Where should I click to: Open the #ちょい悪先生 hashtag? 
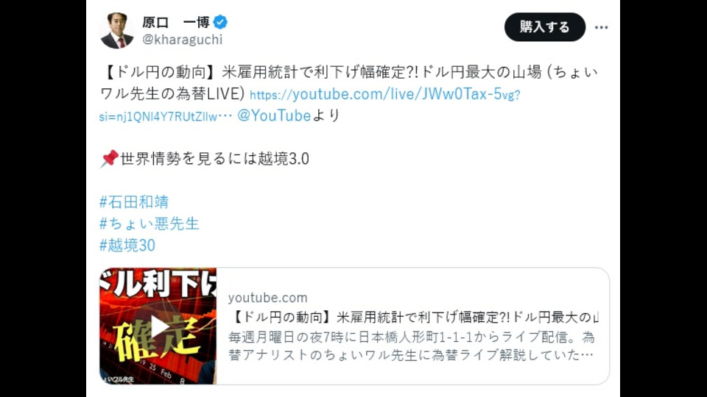pyautogui.click(x=150, y=223)
